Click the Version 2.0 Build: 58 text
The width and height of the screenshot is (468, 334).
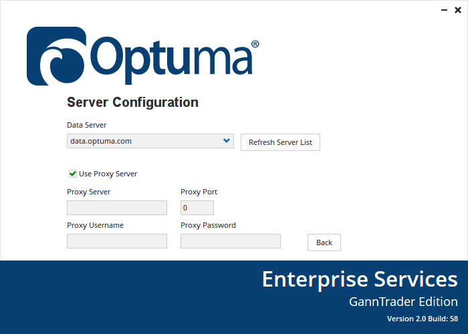(423, 319)
